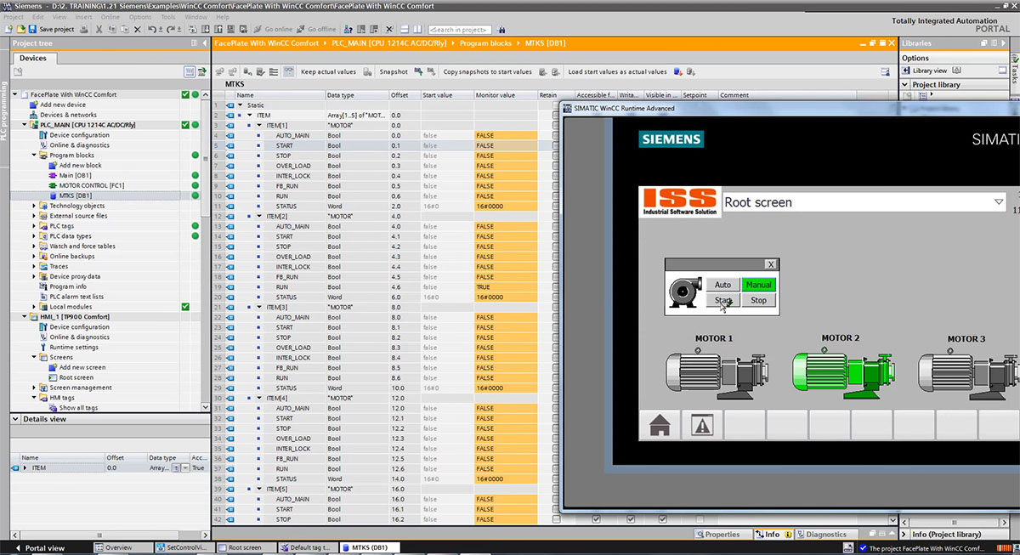Image resolution: width=1020 pixels, height=555 pixels.
Task: Click Keep actual values button
Action: [328, 72]
